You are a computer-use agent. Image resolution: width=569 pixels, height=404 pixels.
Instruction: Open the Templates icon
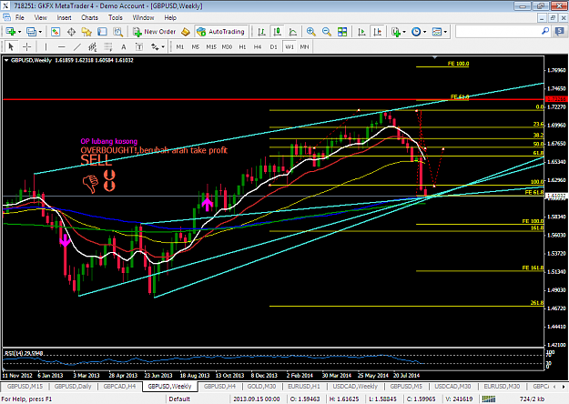point(437,32)
